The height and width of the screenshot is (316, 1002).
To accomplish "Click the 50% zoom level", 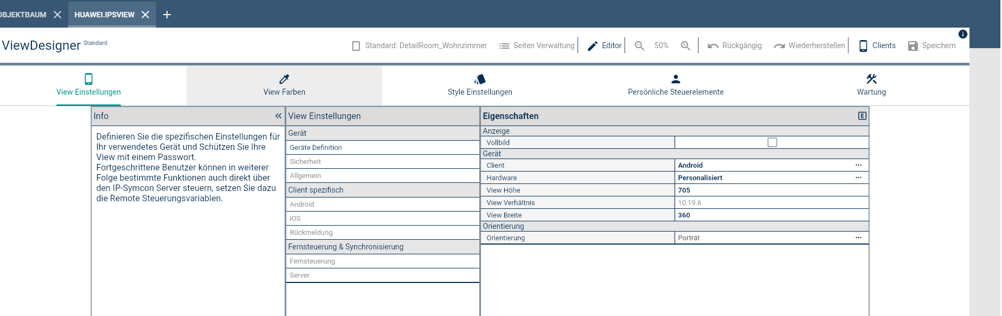I will pos(661,45).
